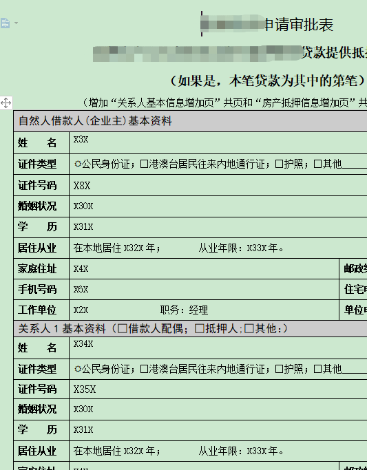
Task: Click the 关系人基本信息增加页 note text
Action: (x=165, y=103)
